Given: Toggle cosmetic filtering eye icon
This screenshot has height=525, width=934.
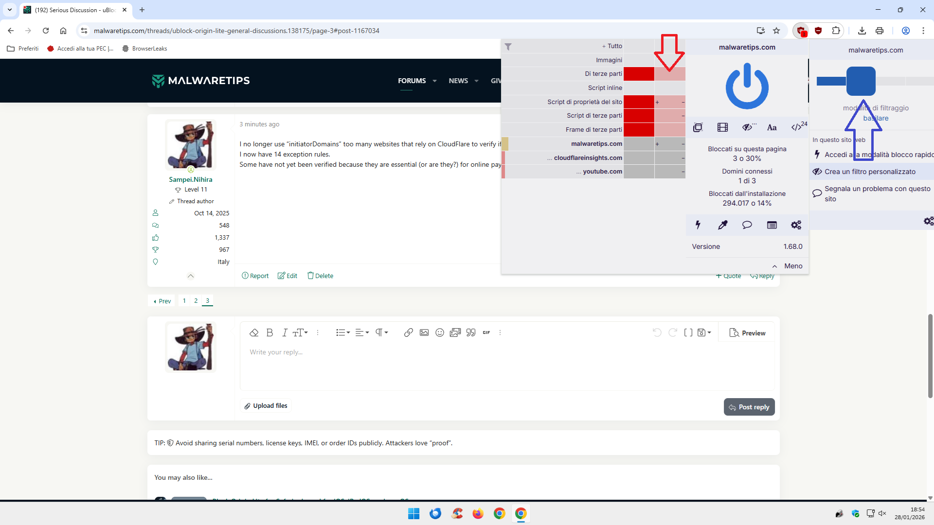Looking at the screenshot, I should 748,127.
